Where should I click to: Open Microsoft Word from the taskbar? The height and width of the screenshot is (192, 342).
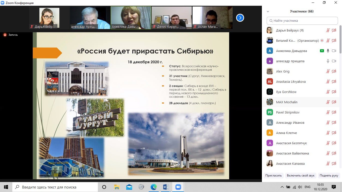pos(166,187)
